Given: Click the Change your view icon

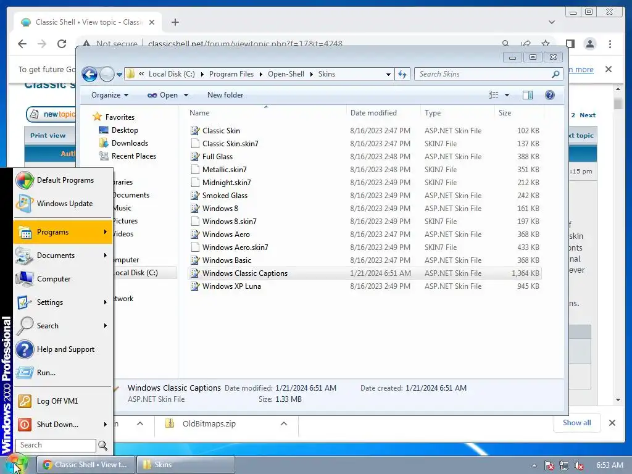Looking at the screenshot, I should point(493,95).
